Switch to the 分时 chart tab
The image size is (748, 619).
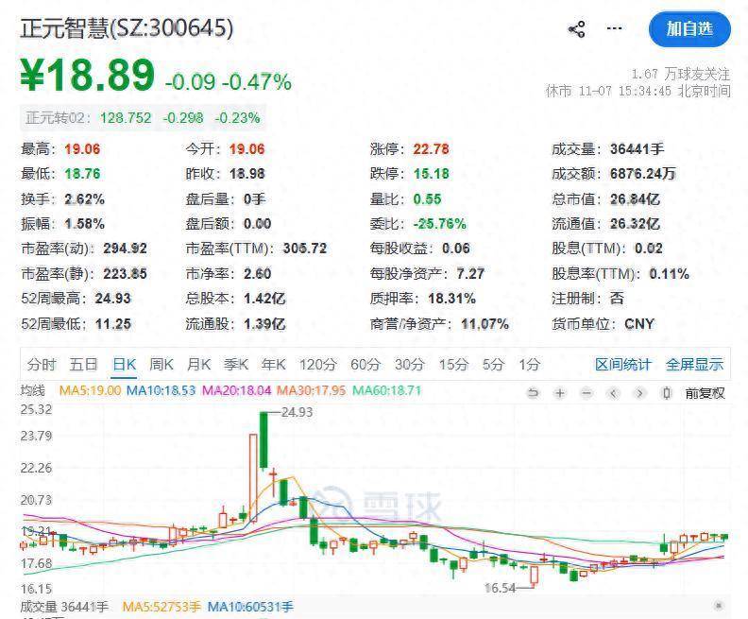pyautogui.click(x=42, y=365)
